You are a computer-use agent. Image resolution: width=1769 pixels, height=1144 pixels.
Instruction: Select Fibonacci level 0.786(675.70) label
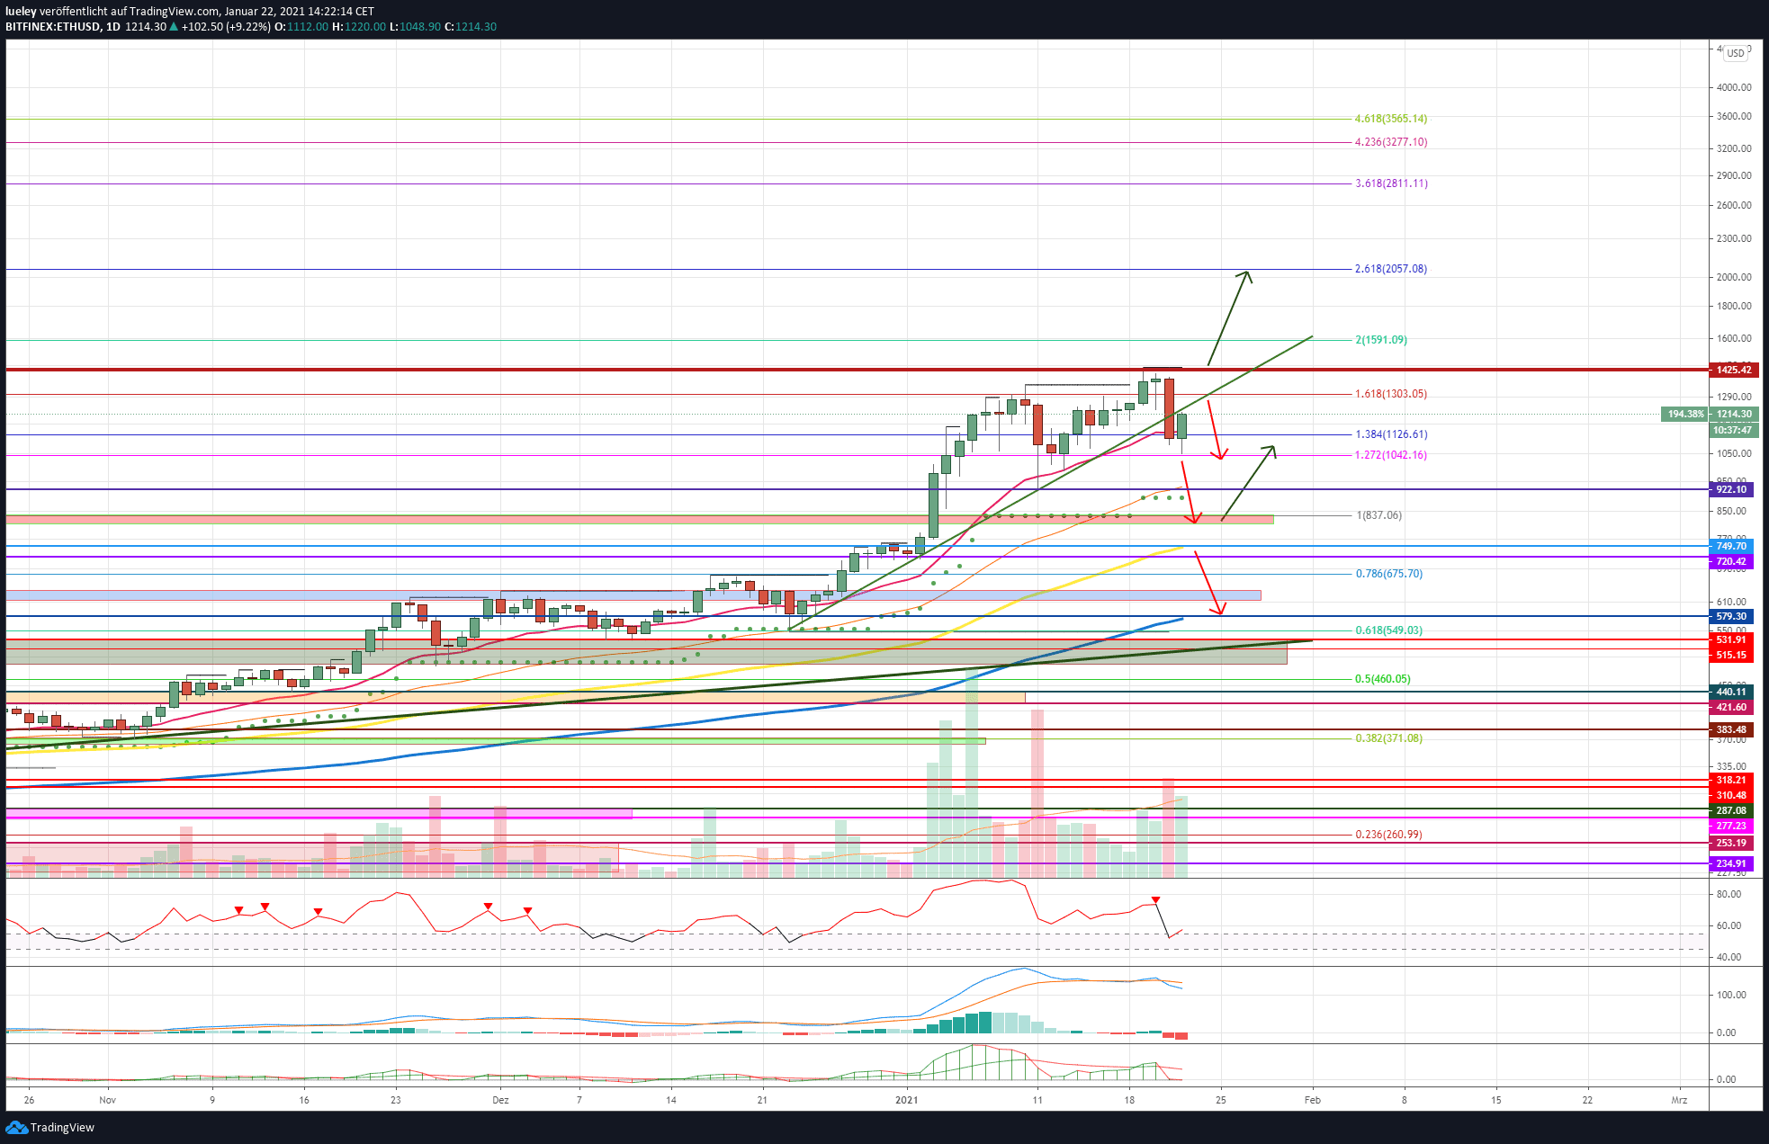1389,574
